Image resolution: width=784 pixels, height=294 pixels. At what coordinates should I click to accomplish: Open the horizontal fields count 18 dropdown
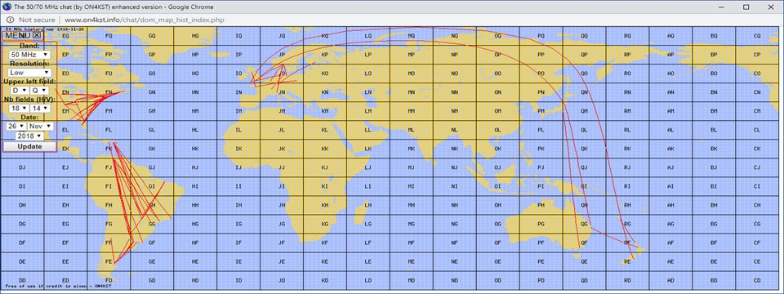pos(20,108)
